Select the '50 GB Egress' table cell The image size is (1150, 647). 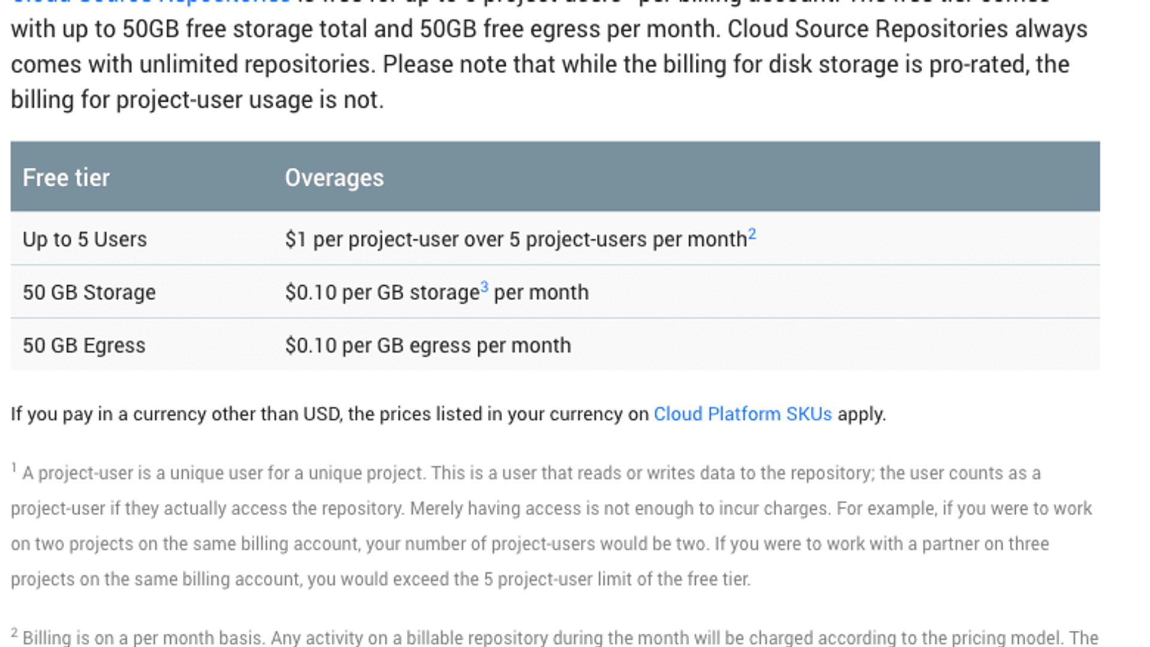click(x=84, y=346)
